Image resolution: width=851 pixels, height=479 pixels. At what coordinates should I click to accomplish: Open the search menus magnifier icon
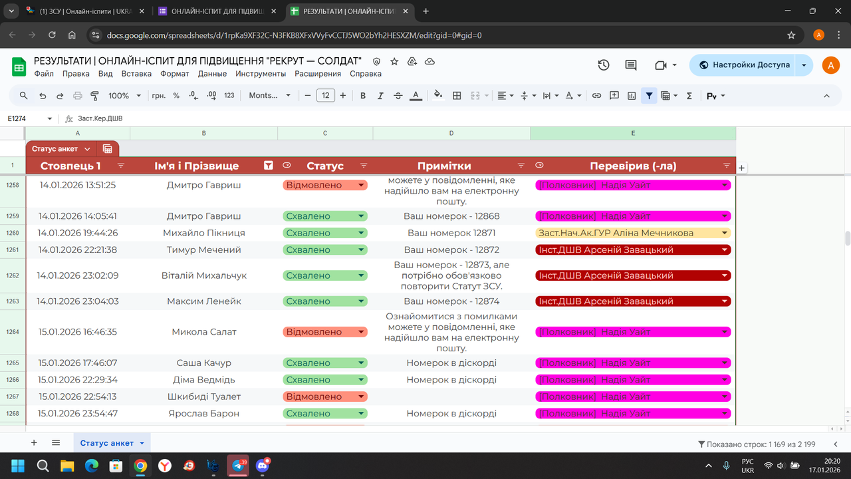[x=24, y=96]
